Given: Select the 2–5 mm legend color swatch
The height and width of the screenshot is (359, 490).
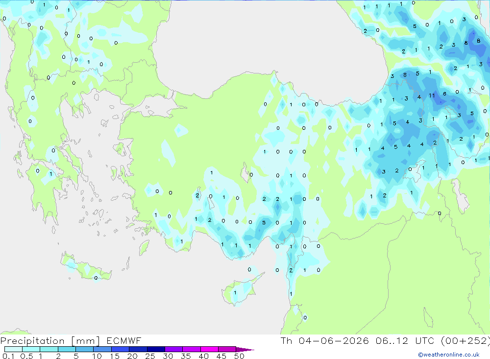Looking at the screenshot, I should (x=67, y=349).
